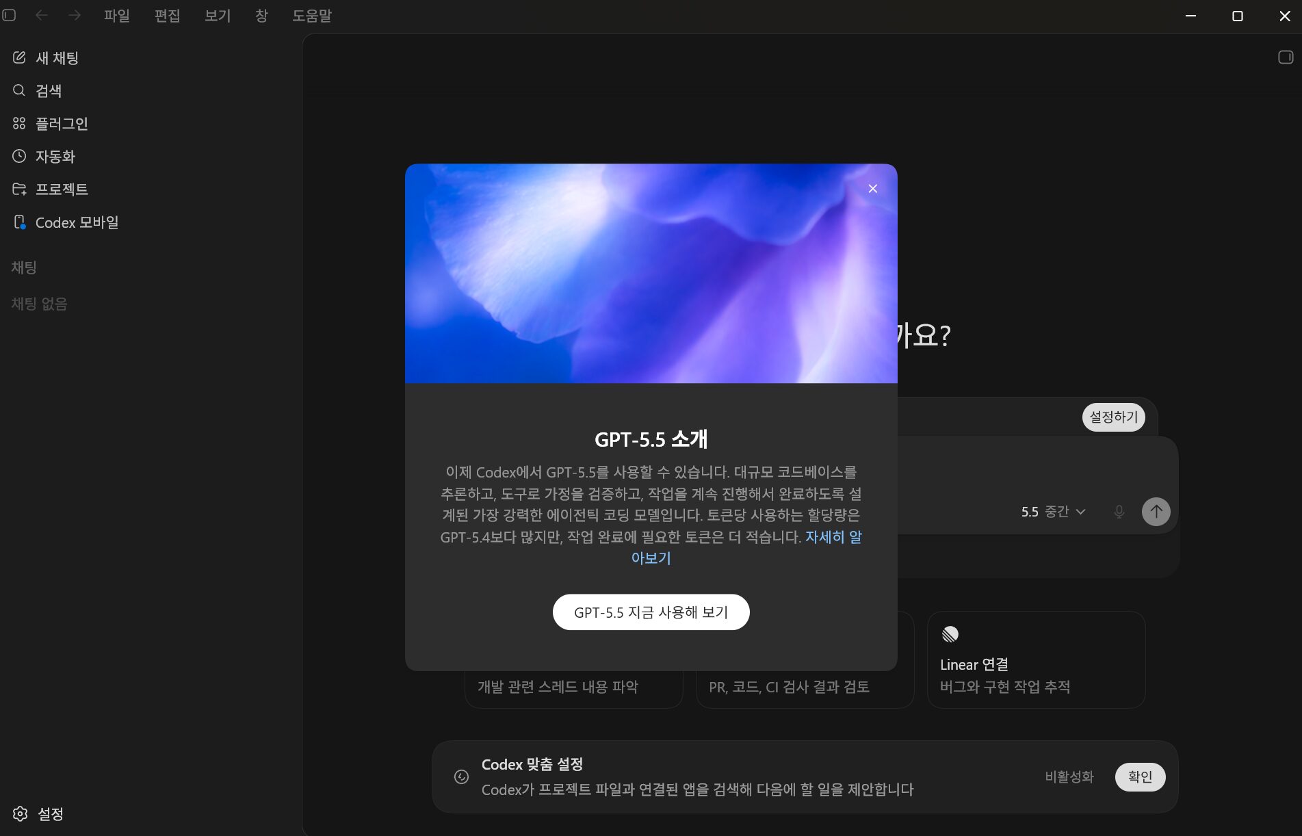Screen dimensions: 1302x836
Task: Open the 도움말 menu
Action: 312,15
